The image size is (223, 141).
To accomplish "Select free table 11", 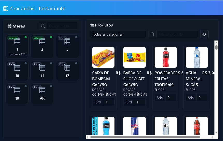I will [42, 71].
